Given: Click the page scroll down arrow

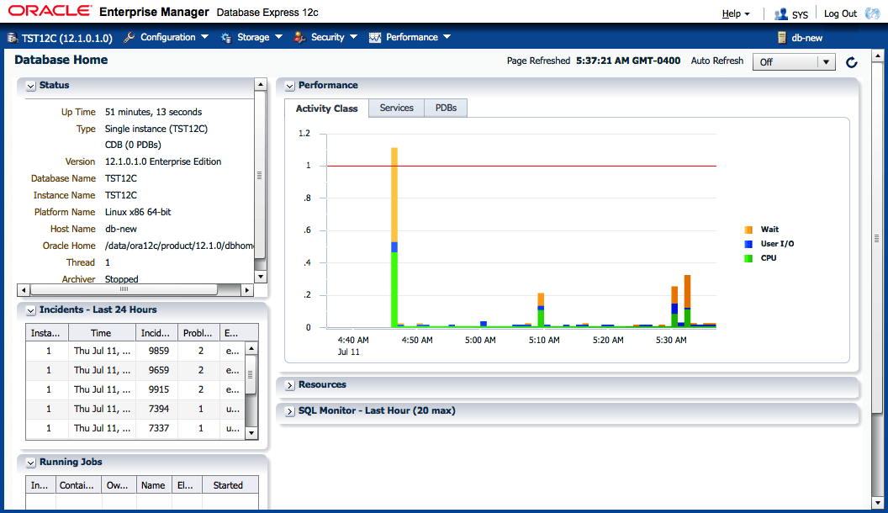Looking at the screenshot, I should (x=877, y=502).
